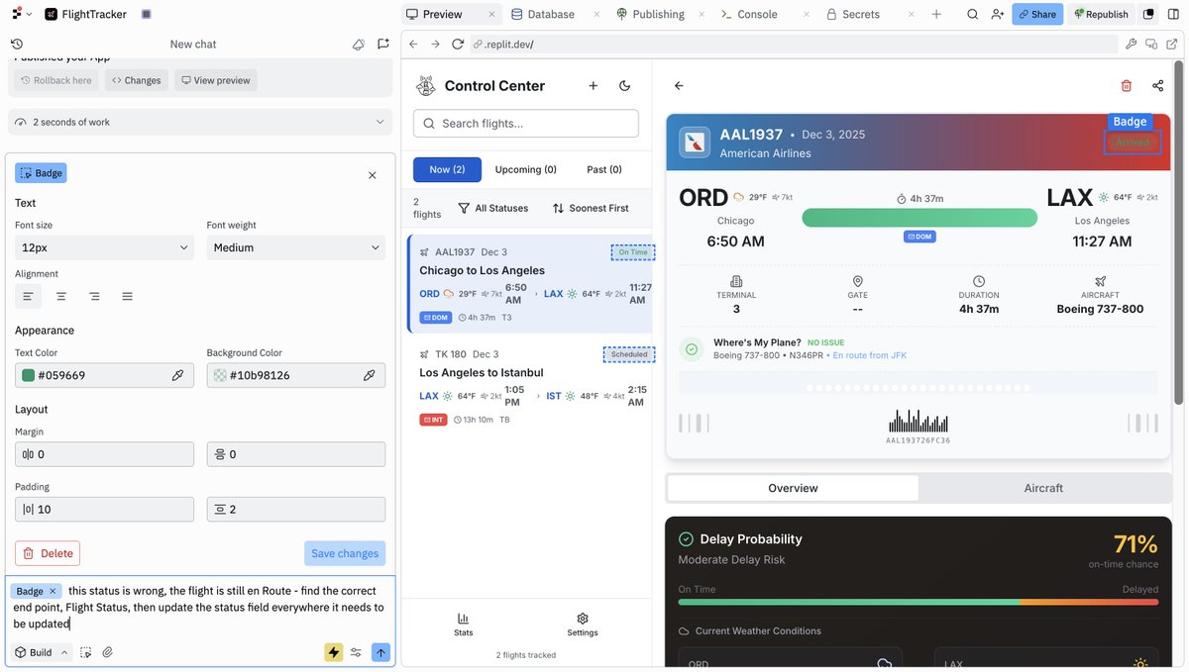Open the TK 180 Los Angeles to Istanbul flight card
The height and width of the screenshot is (672, 1189).
529,387
